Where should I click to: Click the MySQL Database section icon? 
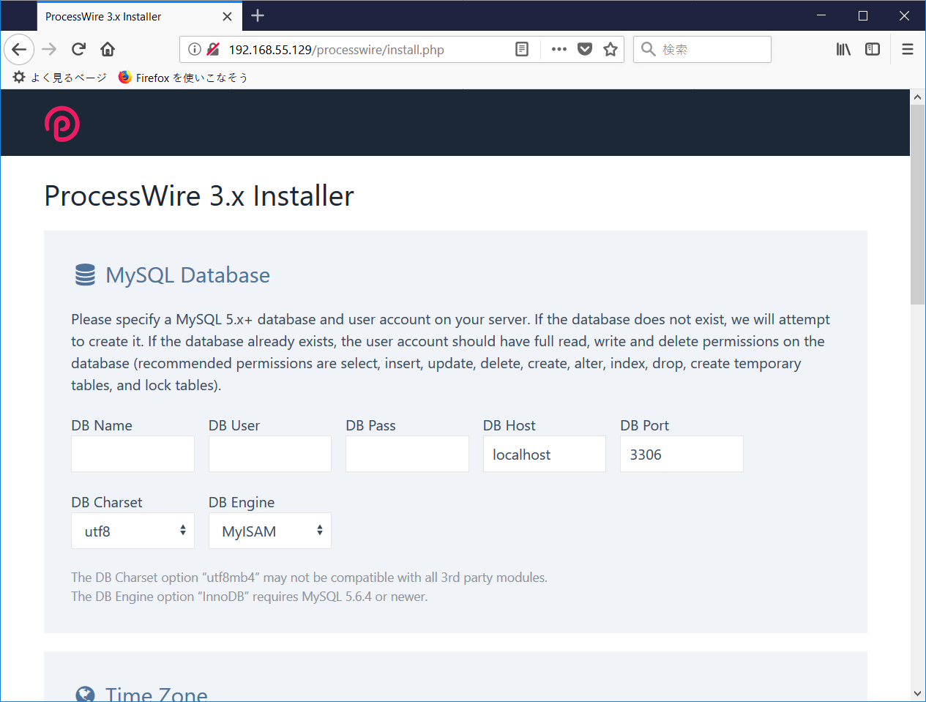85,275
